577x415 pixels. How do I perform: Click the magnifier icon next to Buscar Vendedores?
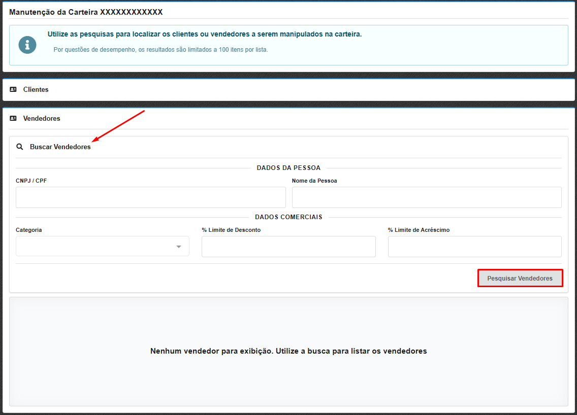click(x=20, y=147)
